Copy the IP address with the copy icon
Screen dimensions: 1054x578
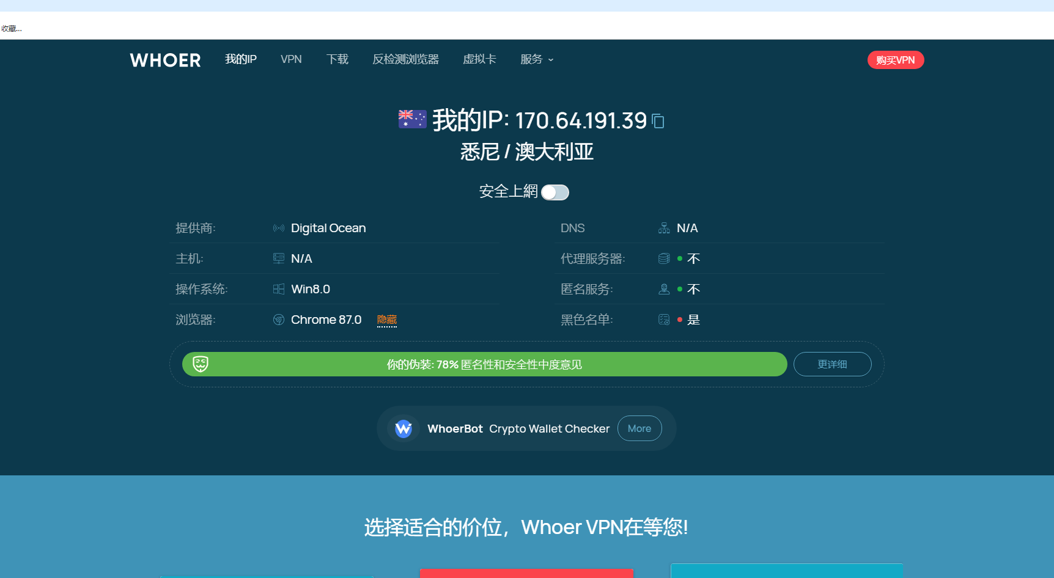658,121
